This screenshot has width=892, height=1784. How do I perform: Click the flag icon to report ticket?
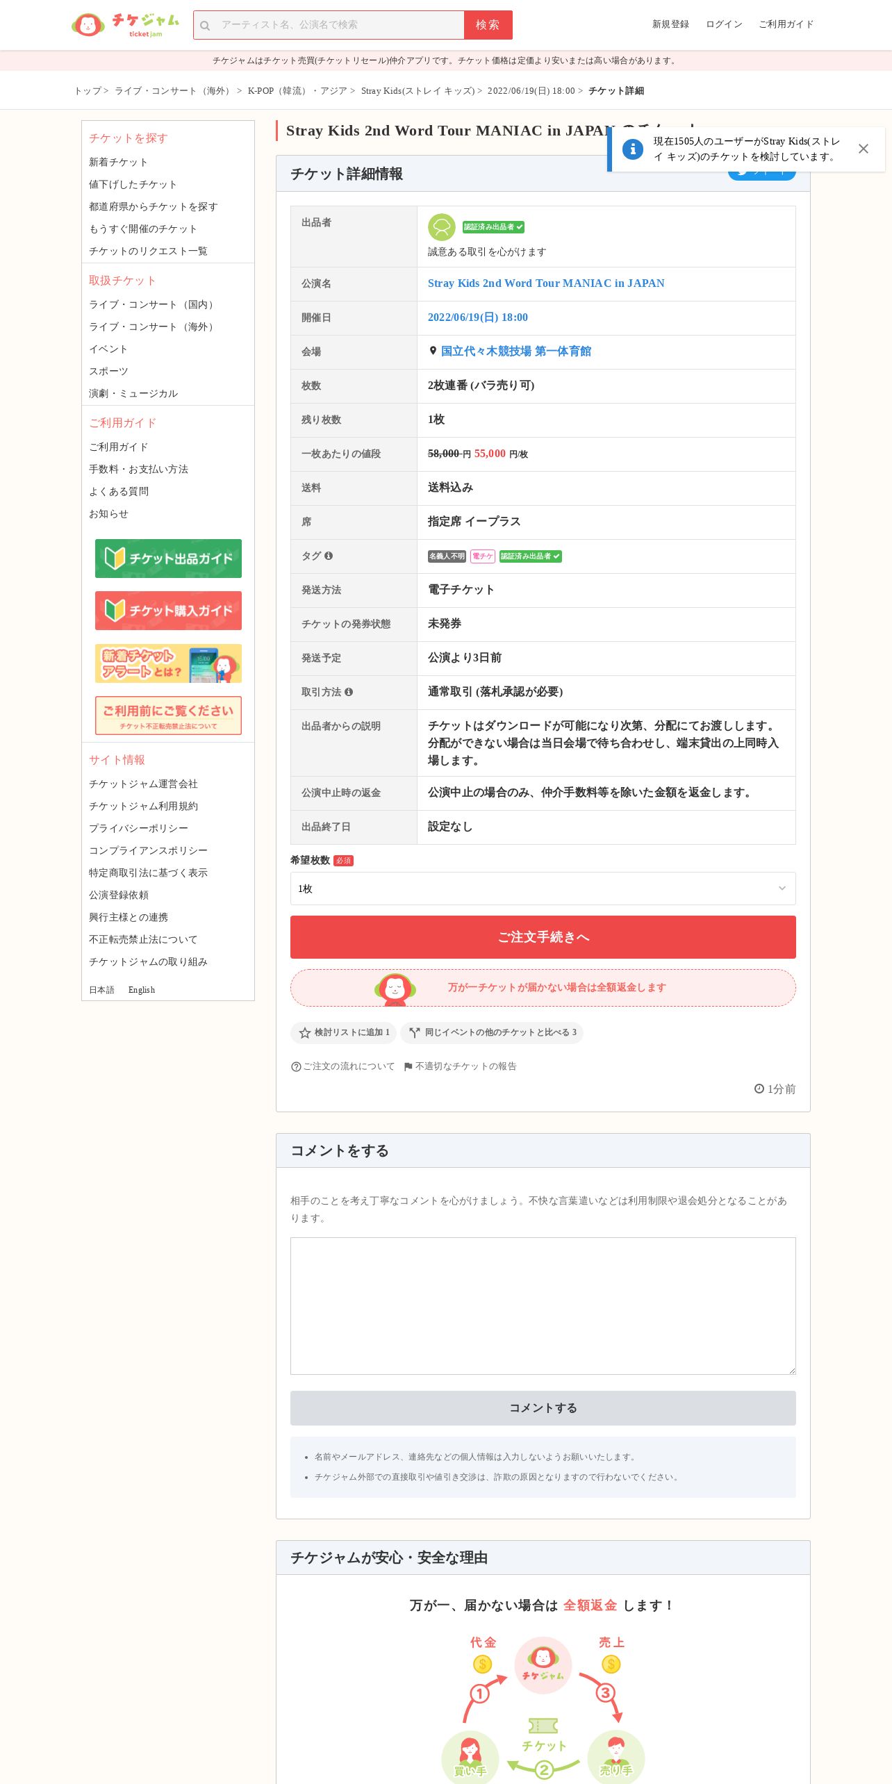click(408, 1066)
